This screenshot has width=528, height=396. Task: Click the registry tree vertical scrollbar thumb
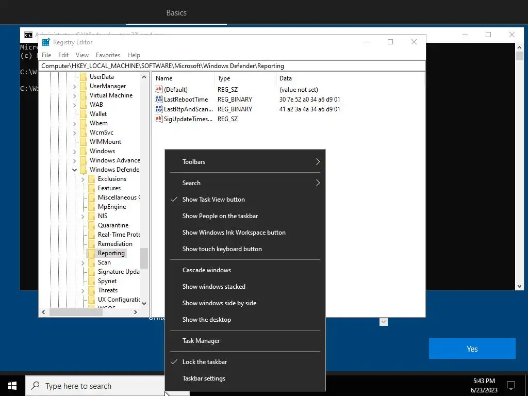pyautogui.click(x=144, y=258)
